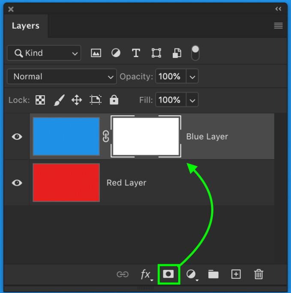Open the Kind filter dropdown
Screen dimensions: 291x293
pos(44,53)
